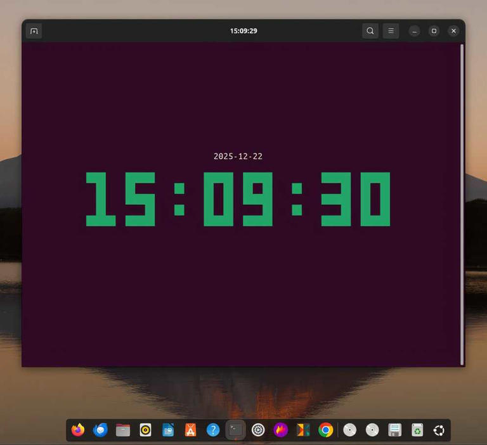Screen dimensions: 487x445
Task: Open the Ubuntu App Center
Action: click(190, 430)
